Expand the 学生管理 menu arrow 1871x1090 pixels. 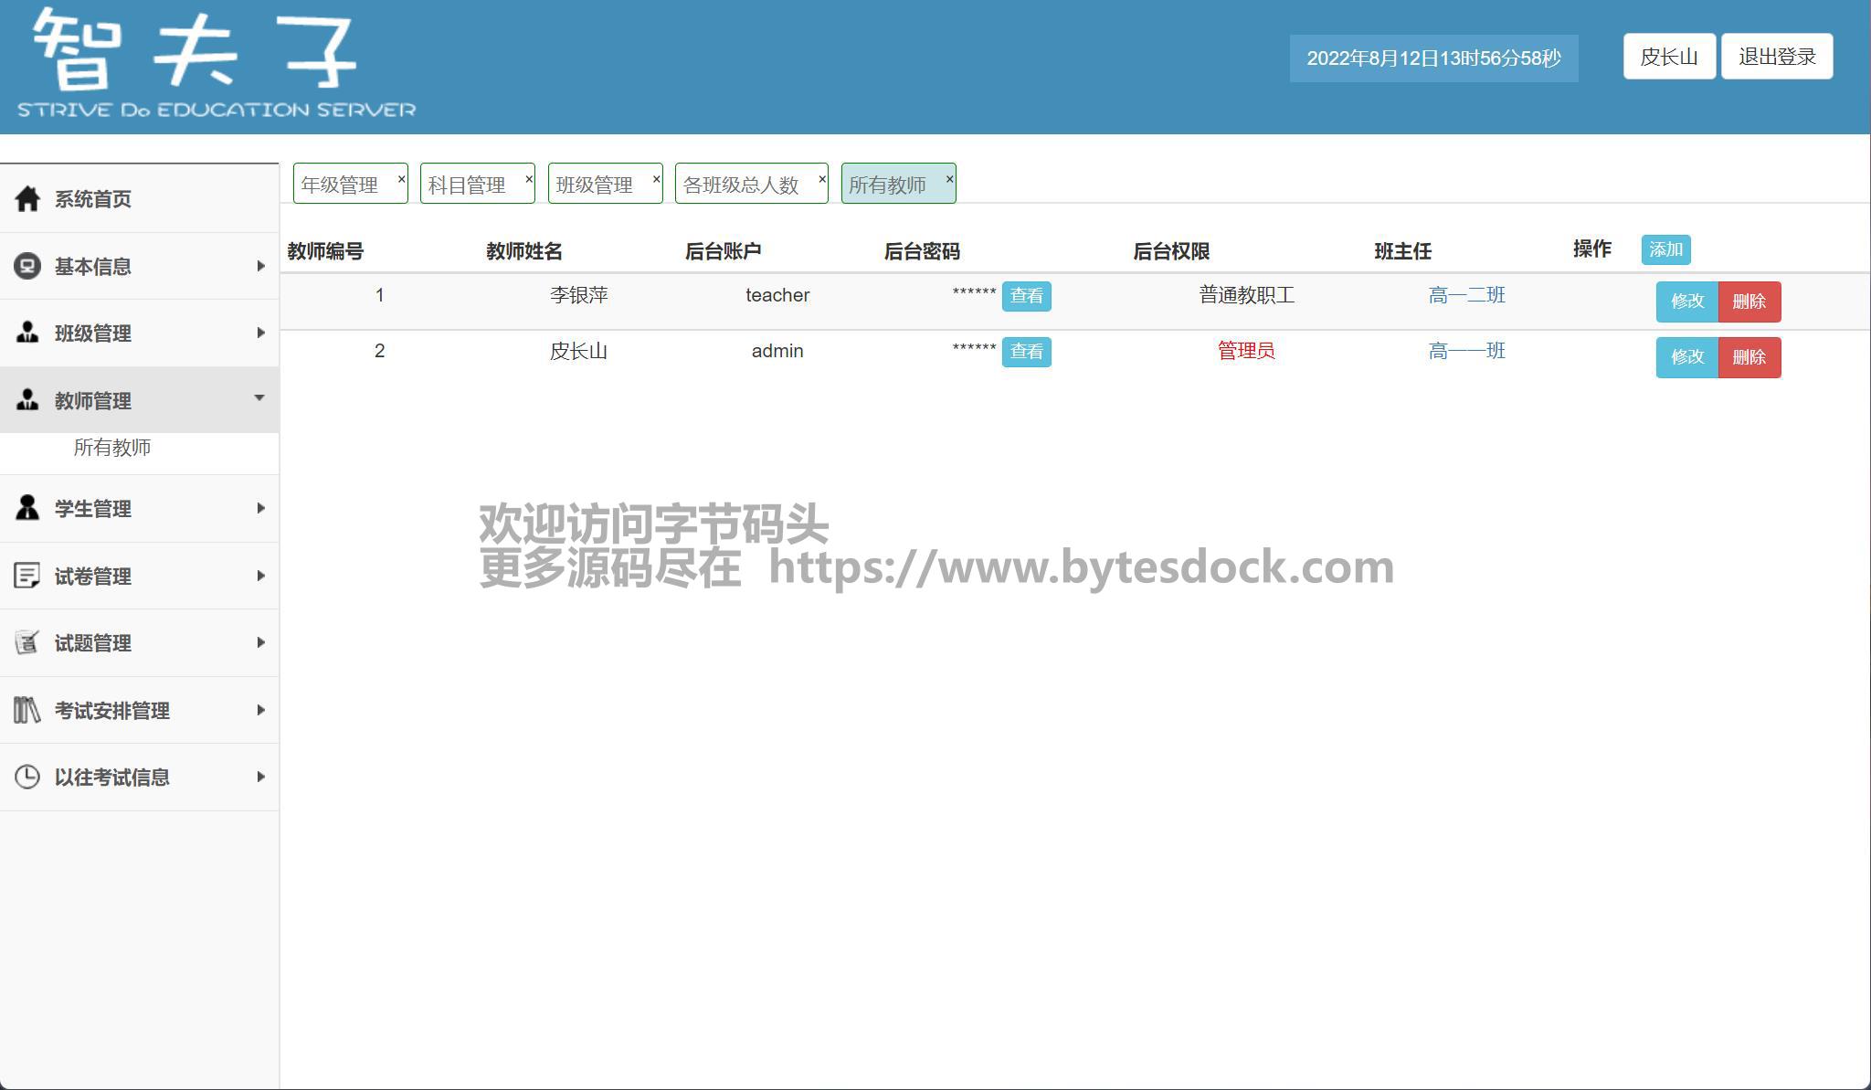(x=260, y=508)
